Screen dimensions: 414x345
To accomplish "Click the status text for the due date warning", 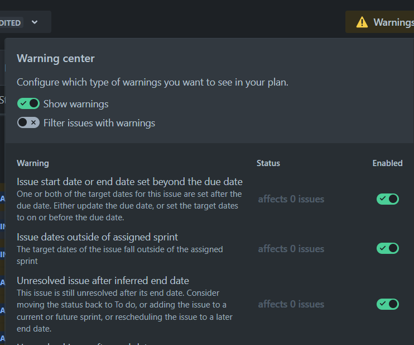I will click(291, 199).
